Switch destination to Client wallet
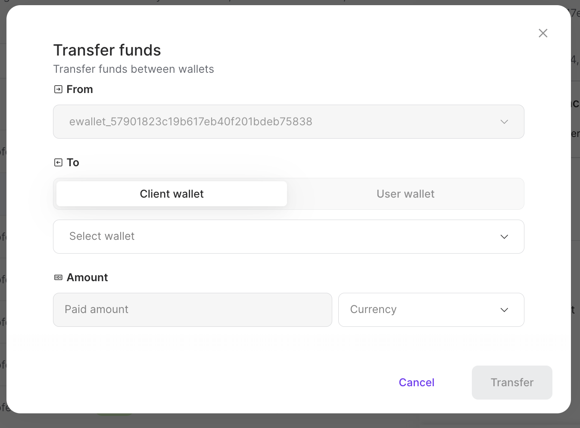The height and width of the screenshot is (428, 580). coord(172,194)
